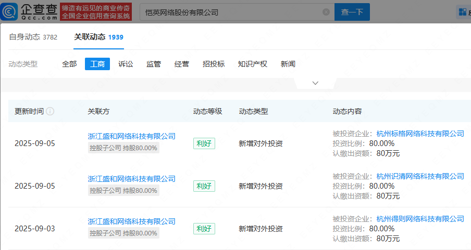Focus the company name search field
The height and width of the screenshot is (250, 471).
click(229, 12)
